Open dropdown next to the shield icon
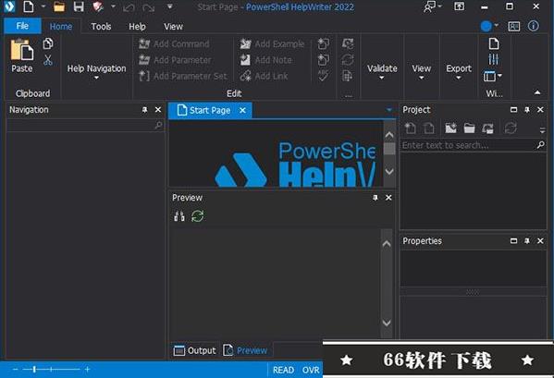Screen dimensions: 554x378 point(113,6)
